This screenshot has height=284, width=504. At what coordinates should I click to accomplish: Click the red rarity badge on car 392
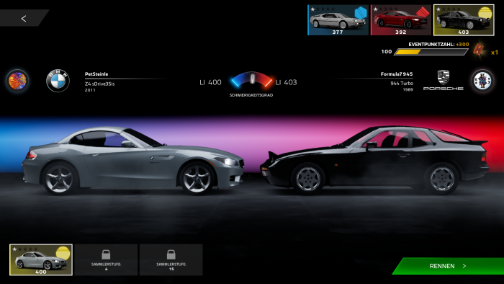tap(423, 13)
